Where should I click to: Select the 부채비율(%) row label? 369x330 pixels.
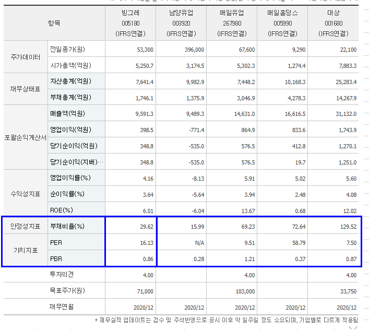pos(67,227)
